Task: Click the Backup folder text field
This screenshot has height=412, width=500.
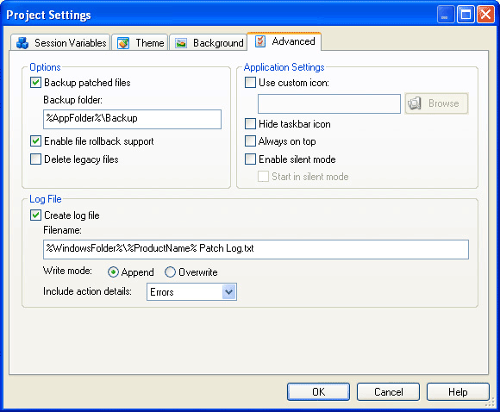Action: tap(132, 119)
